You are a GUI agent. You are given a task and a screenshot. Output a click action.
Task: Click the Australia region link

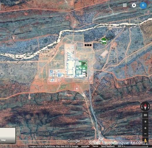tap(85, 146)
